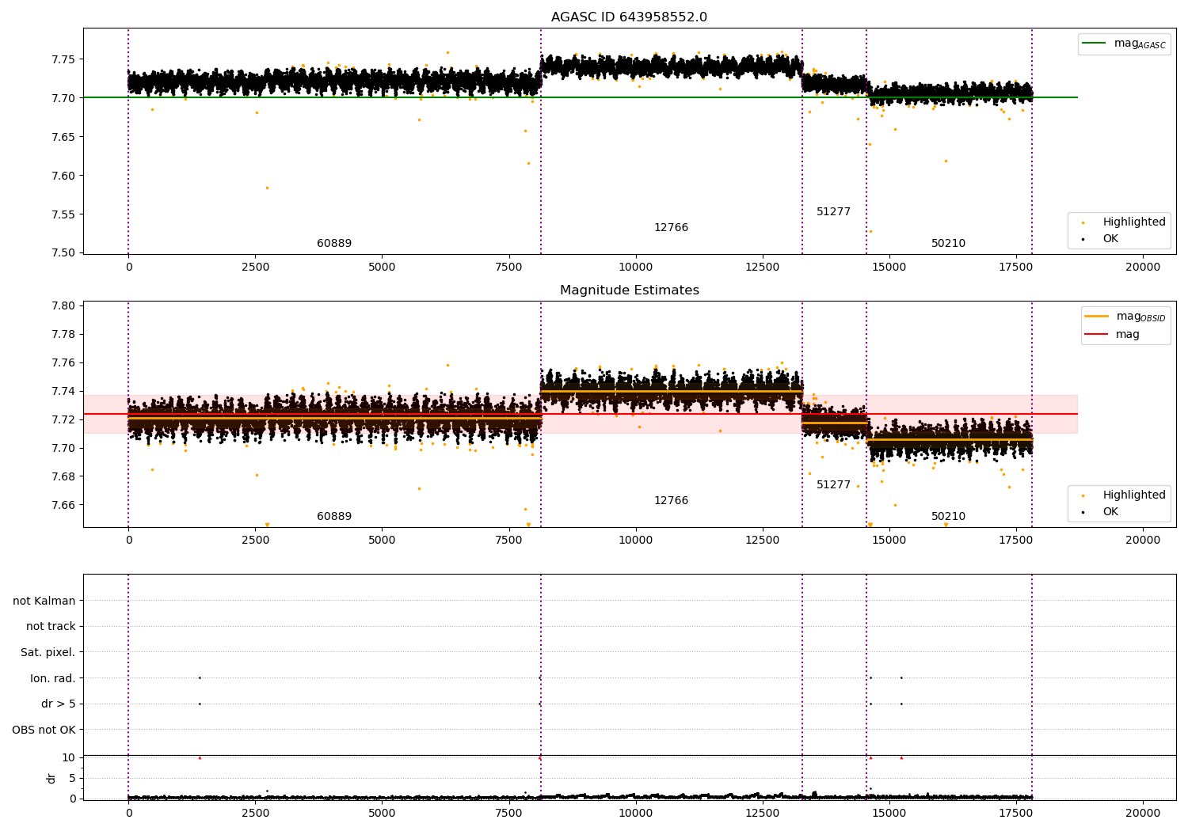
Task: Click the 'not track' axis label
Action: (x=51, y=627)
